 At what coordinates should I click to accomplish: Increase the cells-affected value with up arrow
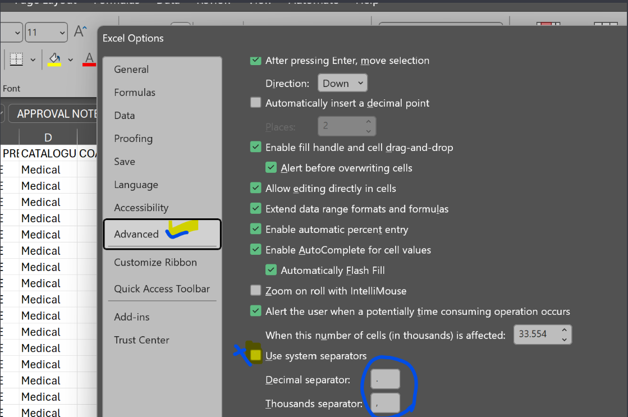point(565,330)
